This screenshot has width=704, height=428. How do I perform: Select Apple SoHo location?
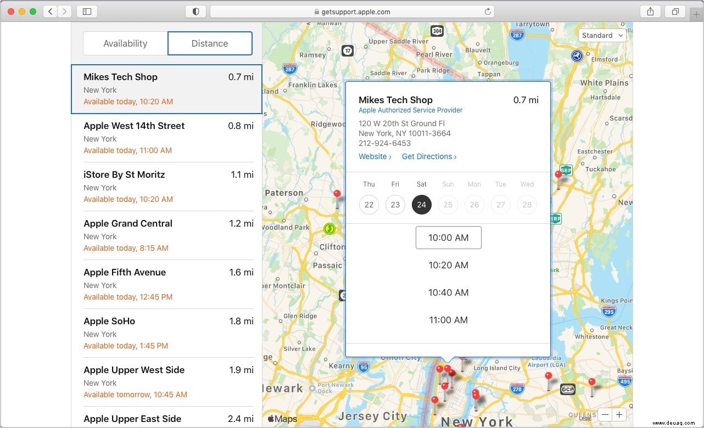point(167,333)
